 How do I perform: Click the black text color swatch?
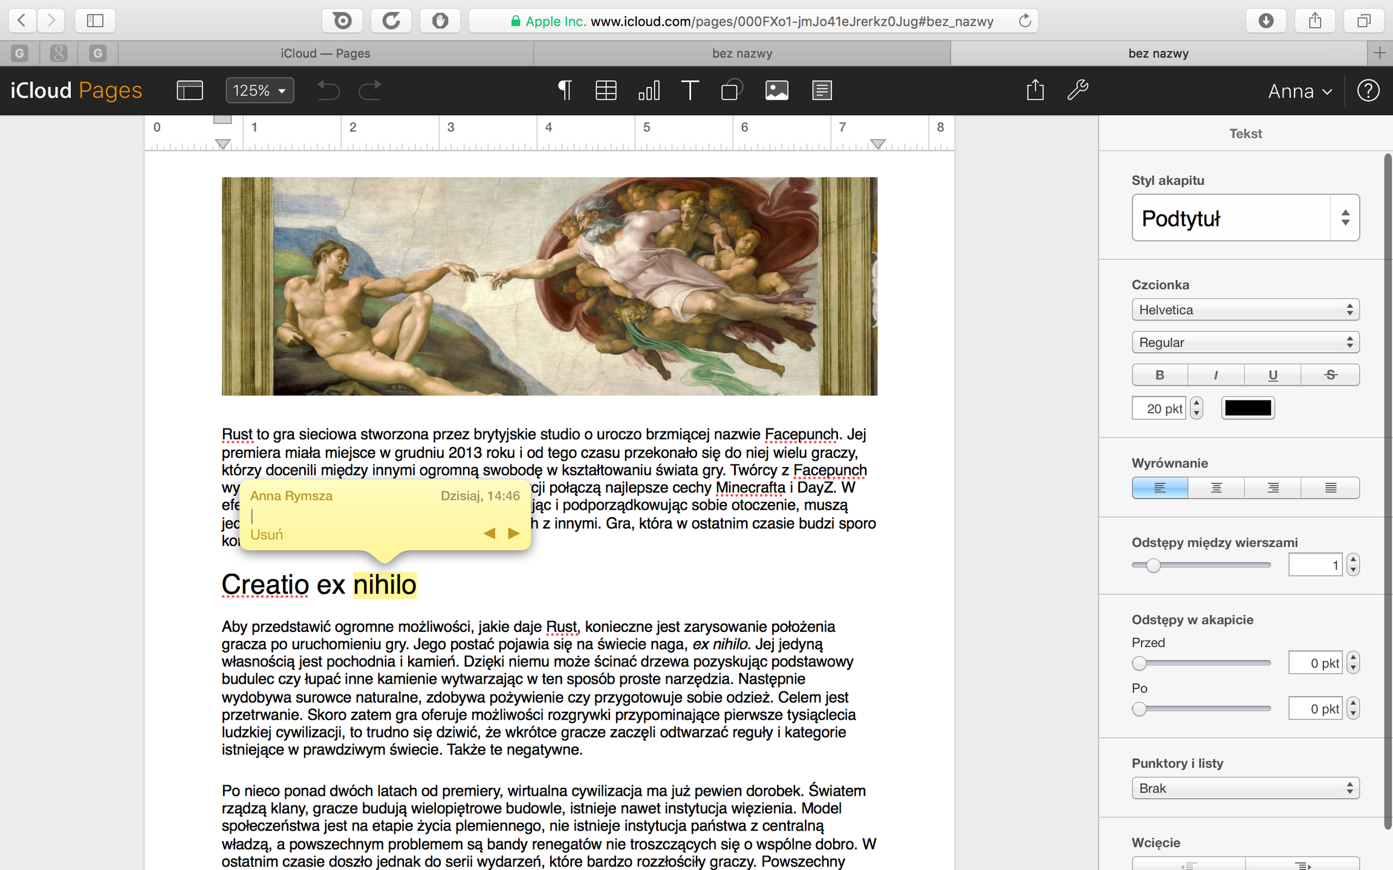coord(1248,408)
